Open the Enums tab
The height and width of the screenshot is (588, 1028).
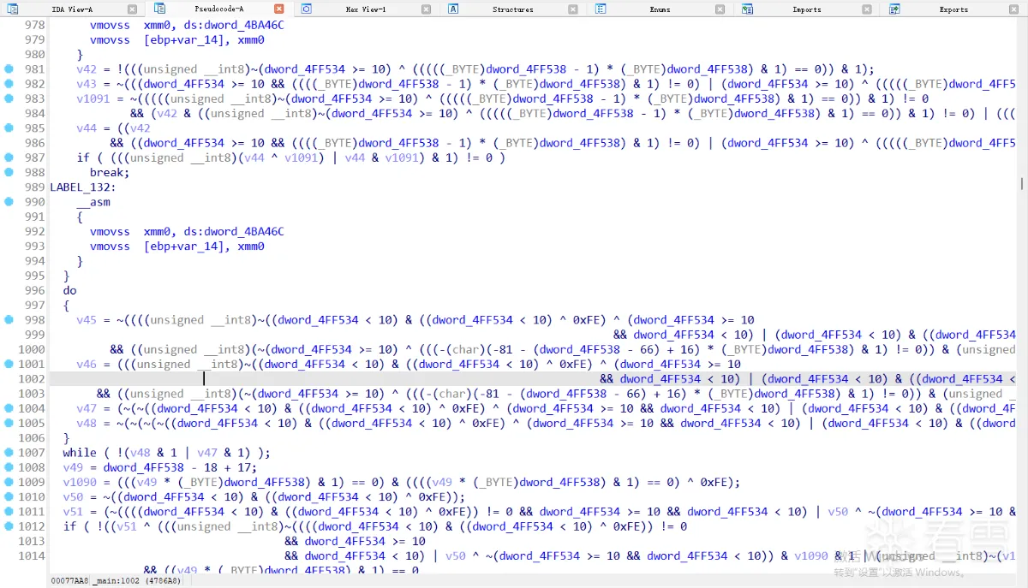point(660,9)
